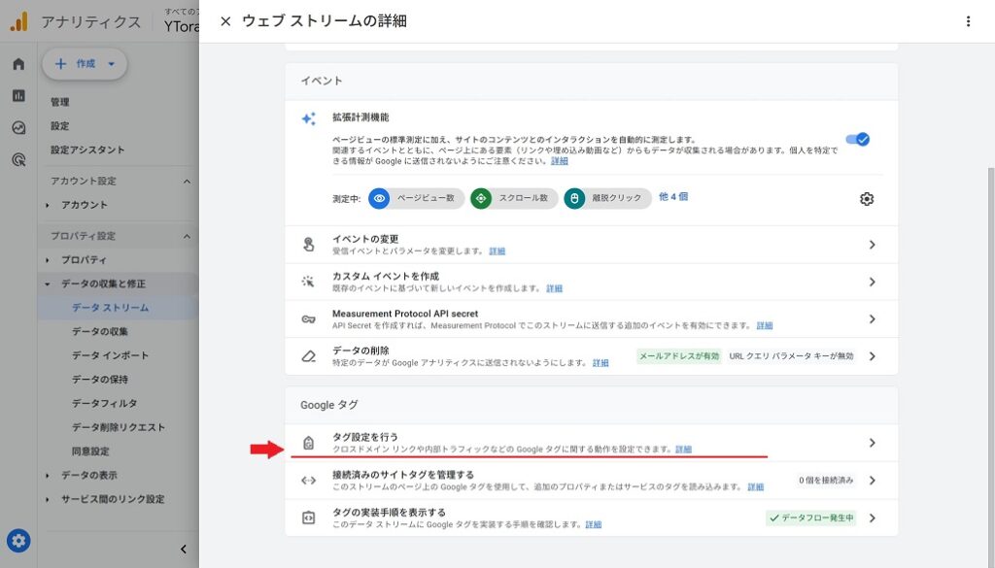Expand the データの表示 tree item

[x=48, y=476]
